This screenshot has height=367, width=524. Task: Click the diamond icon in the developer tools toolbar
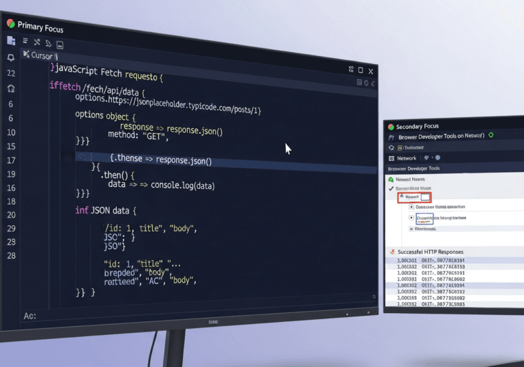click(x=392, y=148)
